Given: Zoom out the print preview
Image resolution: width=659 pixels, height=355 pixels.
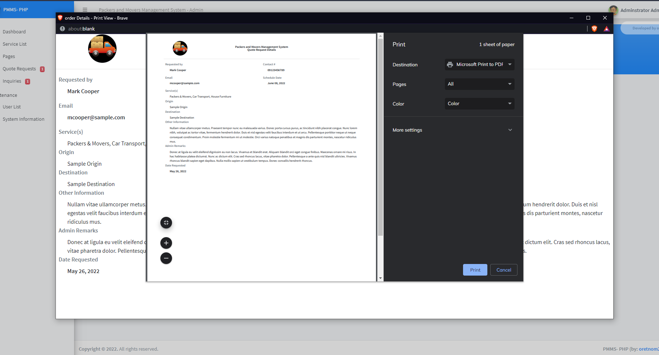Looking at the screenshot, I should [166, 258].
